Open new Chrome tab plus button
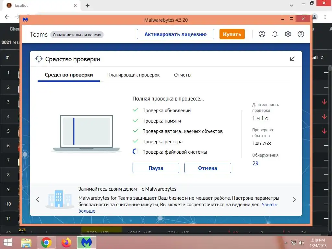The width and height of the screenshot is (332, 249). click(88, 6)
